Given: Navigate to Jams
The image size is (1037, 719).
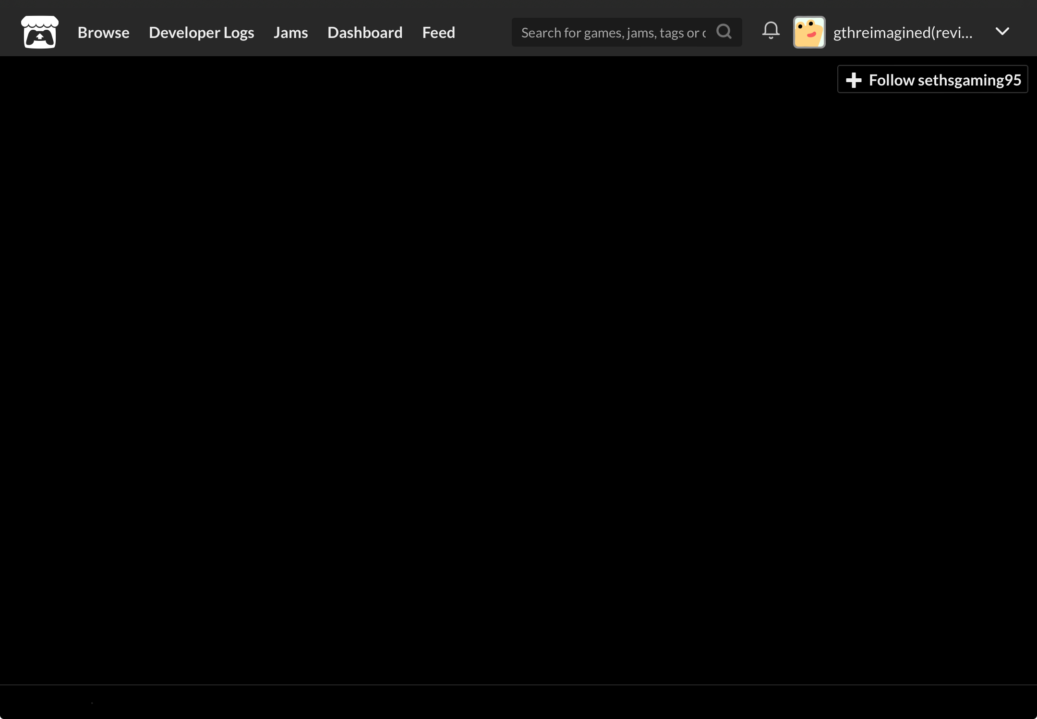Looking at the screenshot, I should click(290, 32).
